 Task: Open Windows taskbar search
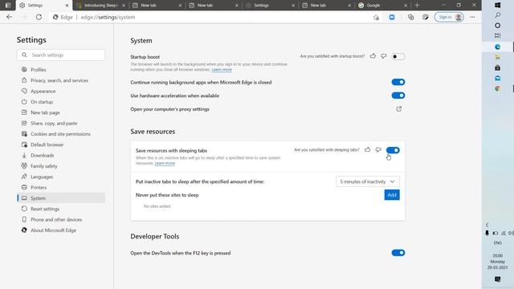tap(498, 15)
